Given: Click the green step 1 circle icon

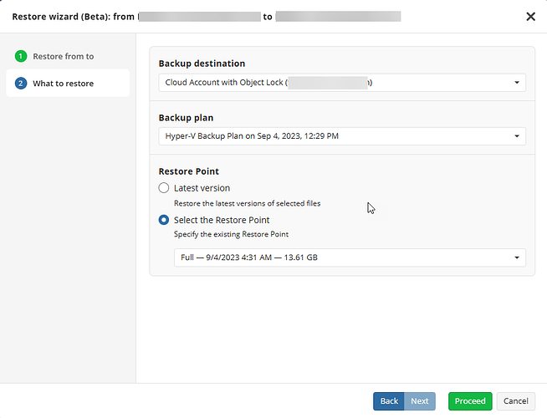Looking at the screenshot, I should (21, 56).
